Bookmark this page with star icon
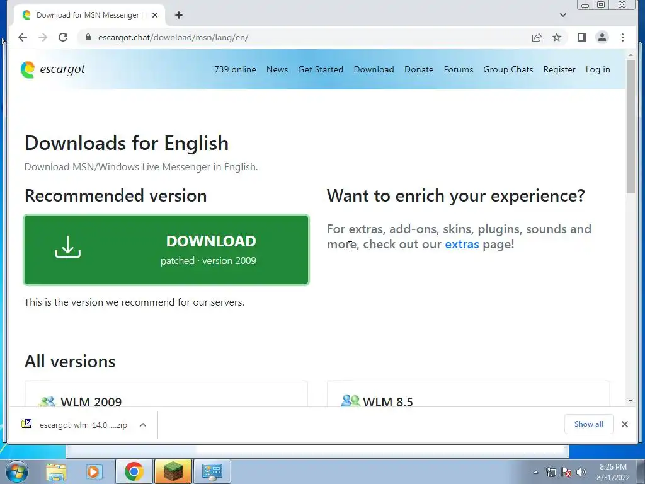The height and width of the screenshot is (484, 645). (557, 37)
